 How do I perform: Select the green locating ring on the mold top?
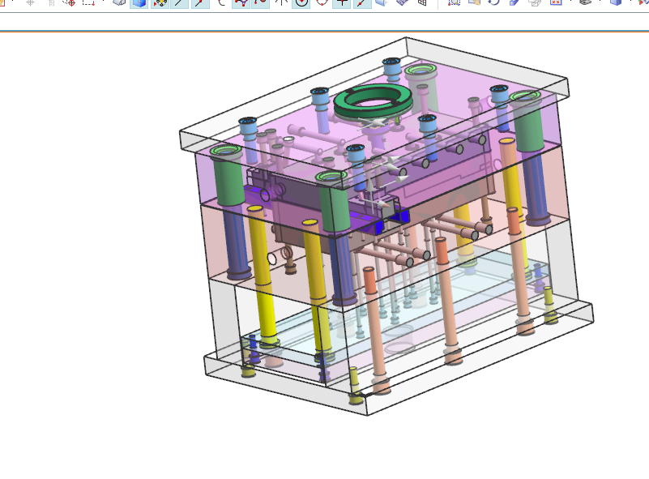373,101
